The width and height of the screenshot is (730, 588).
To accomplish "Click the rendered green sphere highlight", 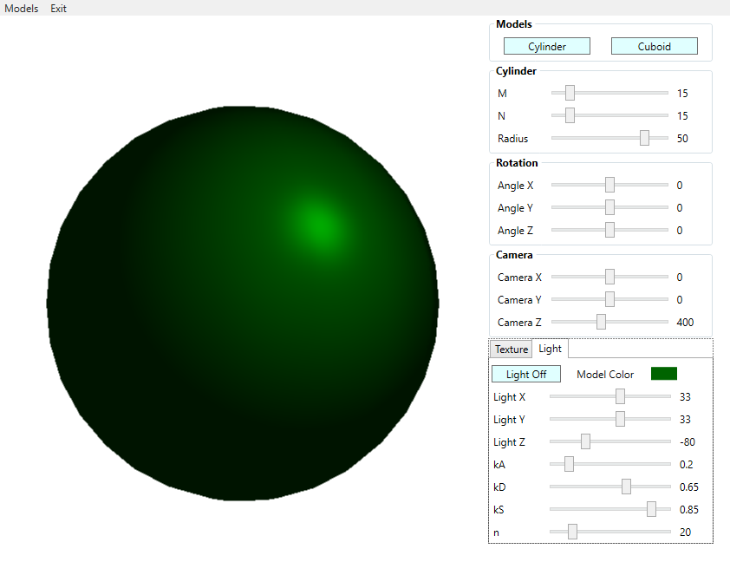I will 318,224.
